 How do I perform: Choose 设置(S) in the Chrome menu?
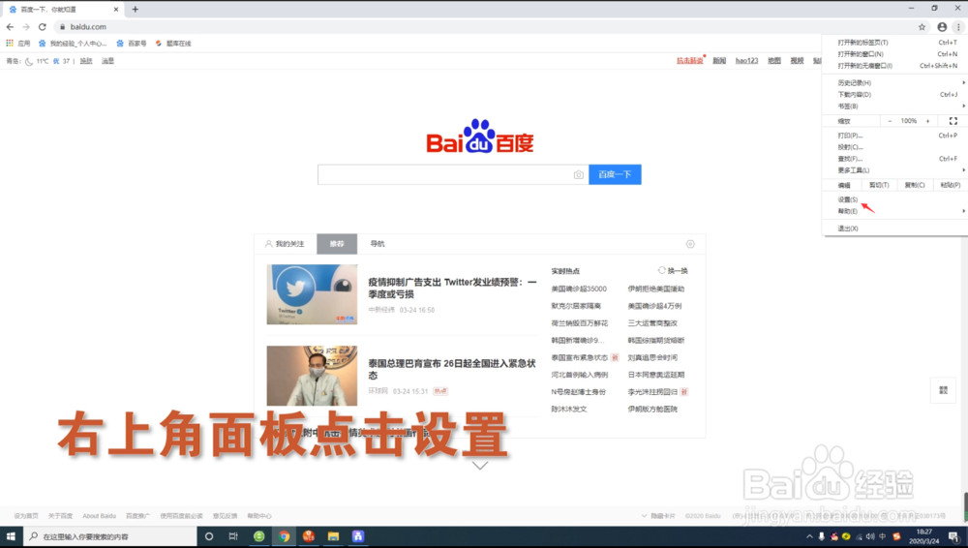pos(895,199)
